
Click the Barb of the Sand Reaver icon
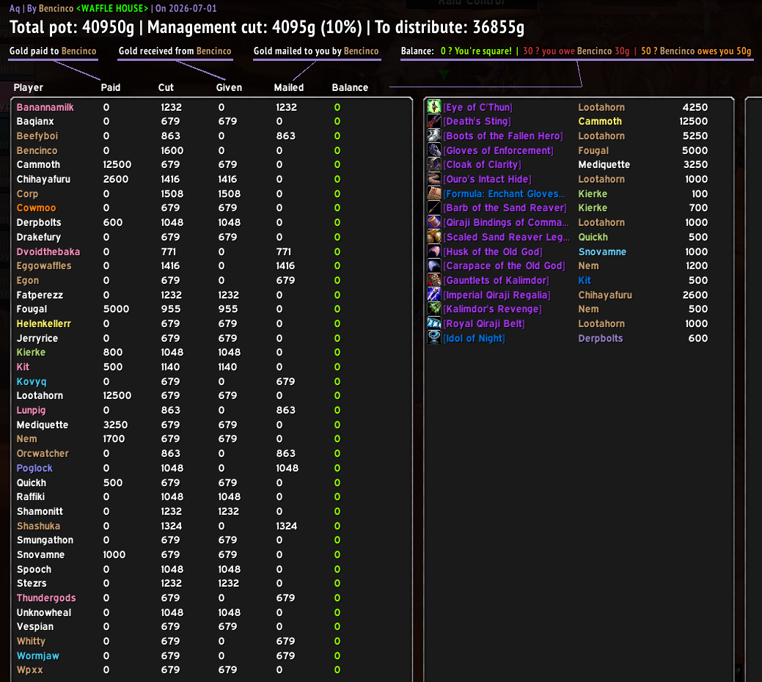pos(434,208)
